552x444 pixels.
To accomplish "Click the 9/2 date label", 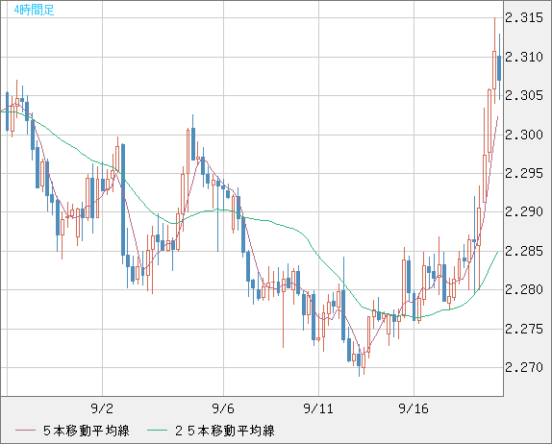I will [102, 408].
